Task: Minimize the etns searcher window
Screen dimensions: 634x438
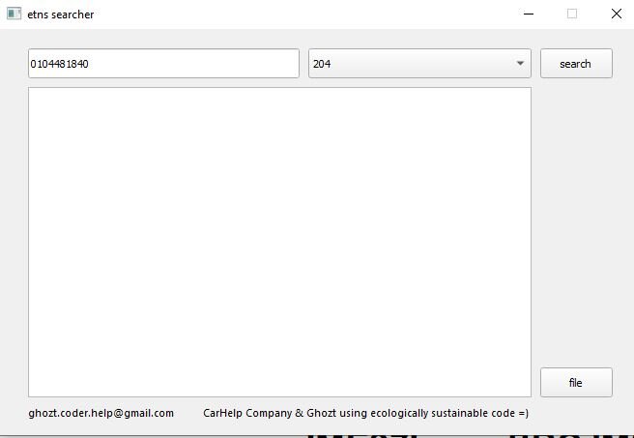Action: pyautogui.click(x=529, y=14)
